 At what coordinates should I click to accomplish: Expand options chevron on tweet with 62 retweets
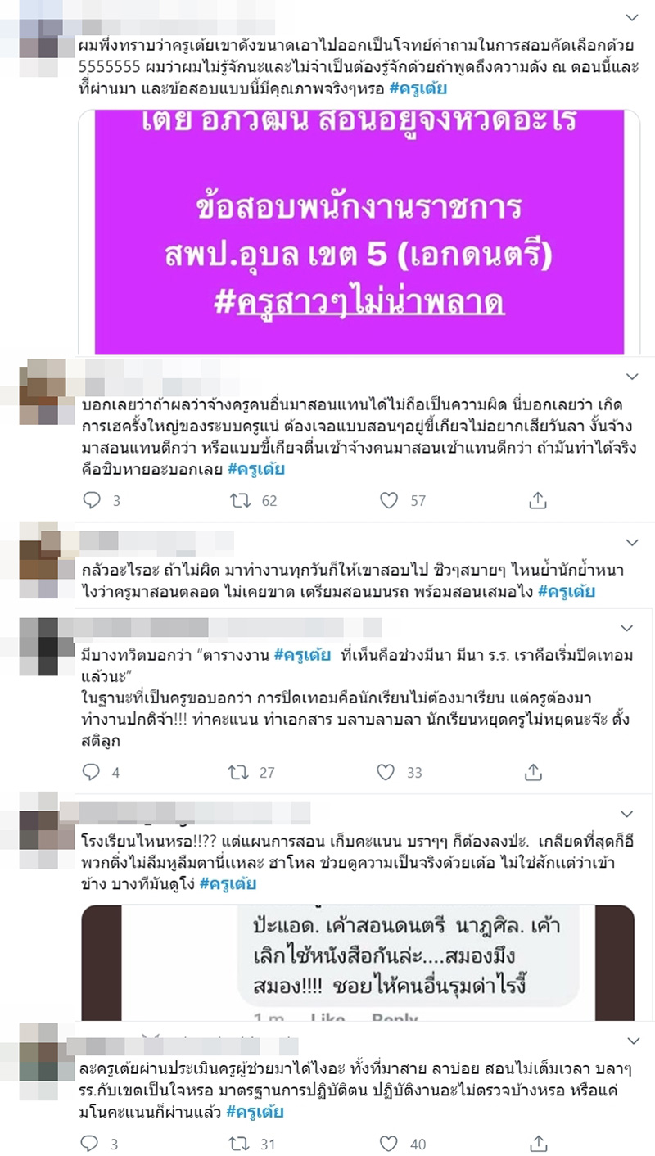click(x=631, y=376)
